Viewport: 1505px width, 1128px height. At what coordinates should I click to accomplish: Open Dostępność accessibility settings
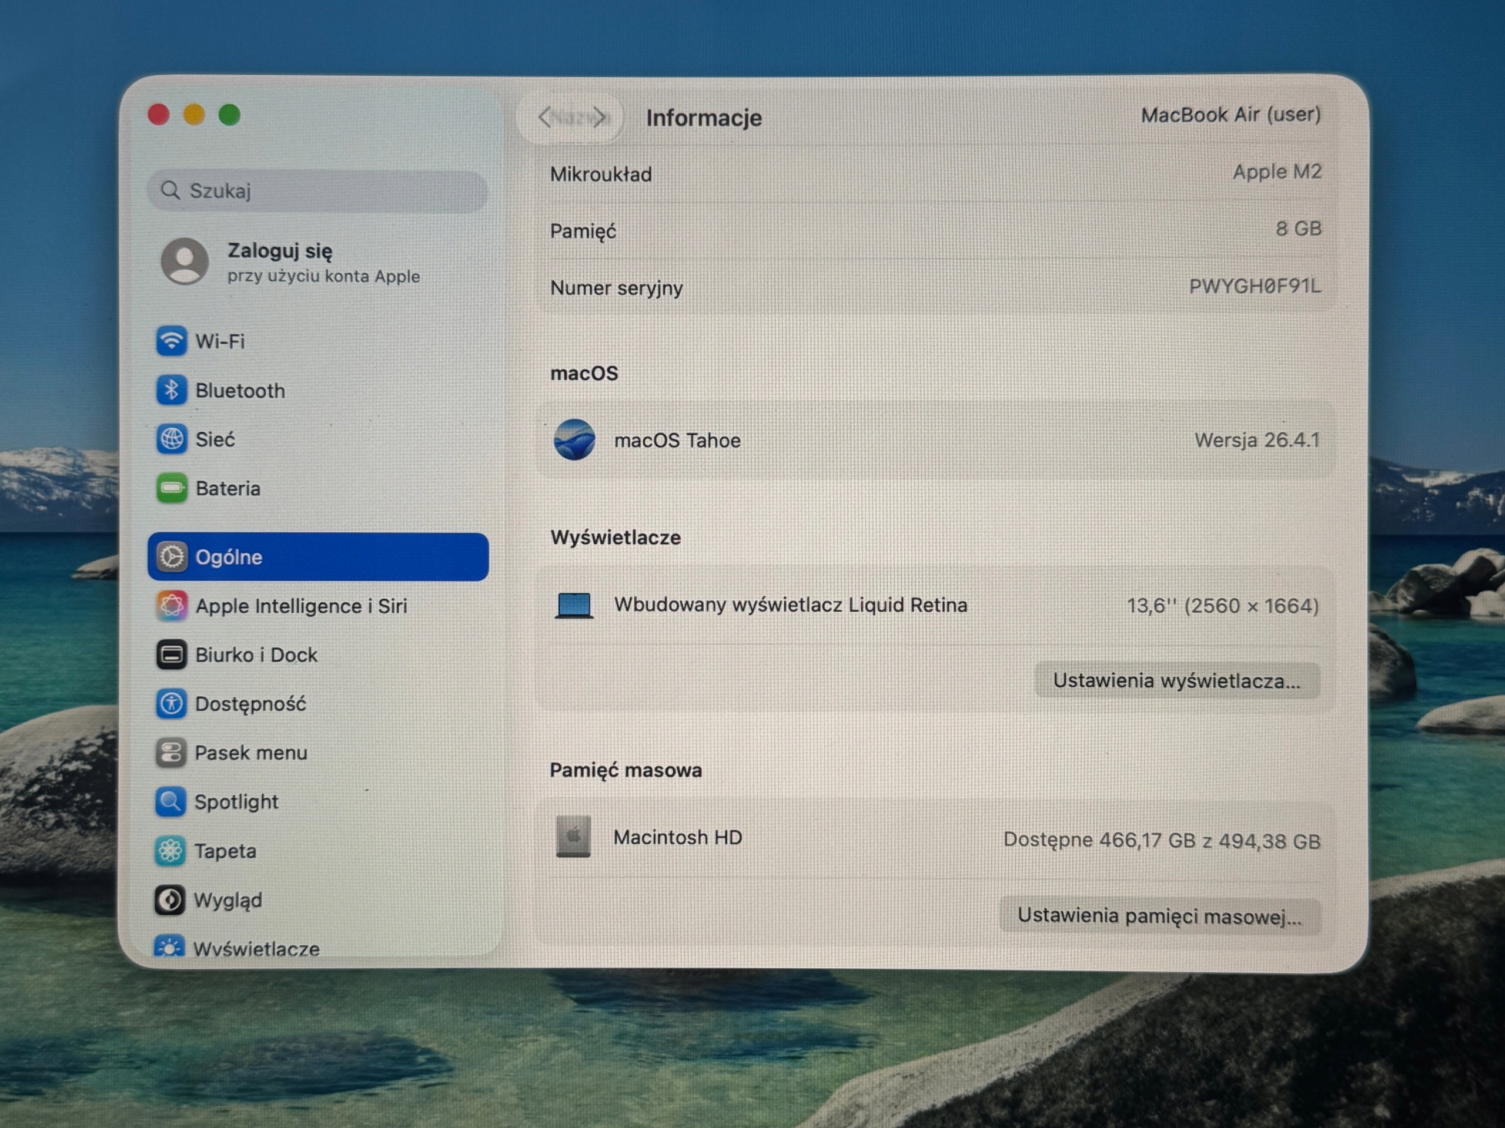coord(317,703)
